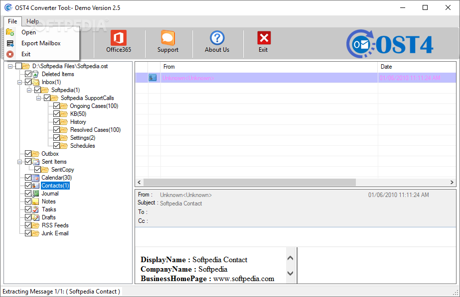460x297 pixels.
Task: Uncheck the Contacts(1) checkbox
Action: point(28,186)
